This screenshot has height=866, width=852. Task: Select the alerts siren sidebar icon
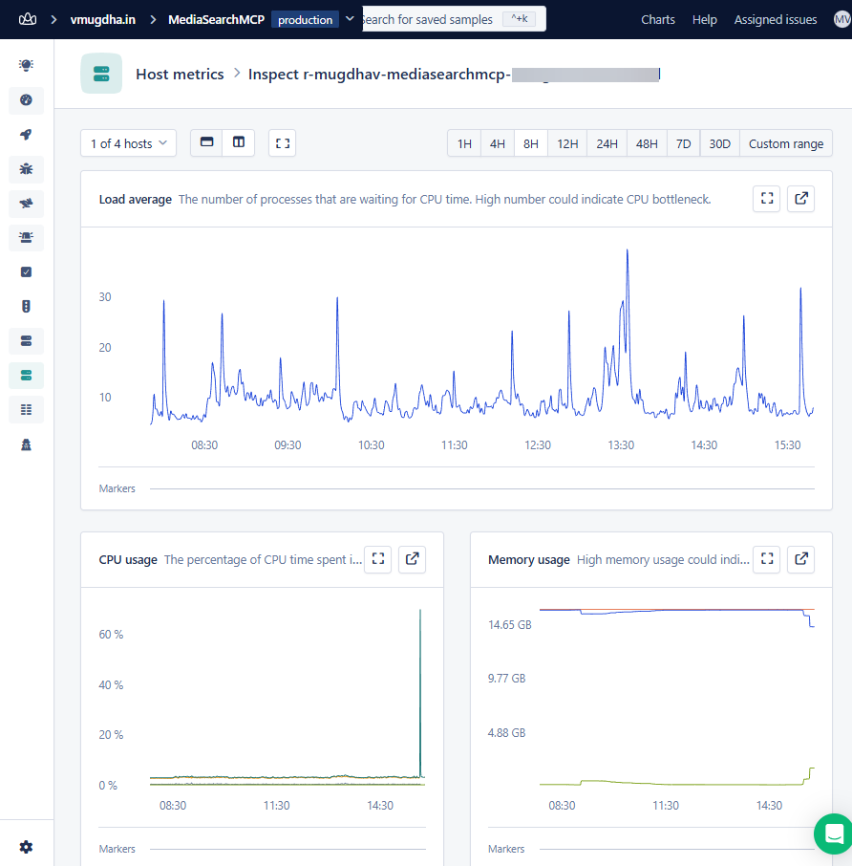coord(26,238)
